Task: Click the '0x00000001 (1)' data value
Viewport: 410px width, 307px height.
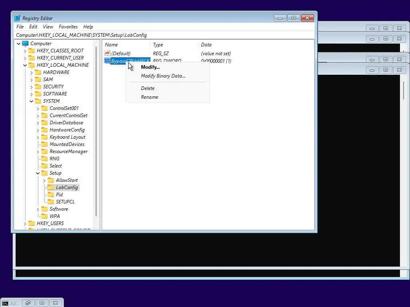Action: (x=216, y=61)
